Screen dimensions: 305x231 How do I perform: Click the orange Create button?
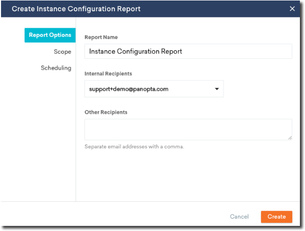click(x=276, y=217)
